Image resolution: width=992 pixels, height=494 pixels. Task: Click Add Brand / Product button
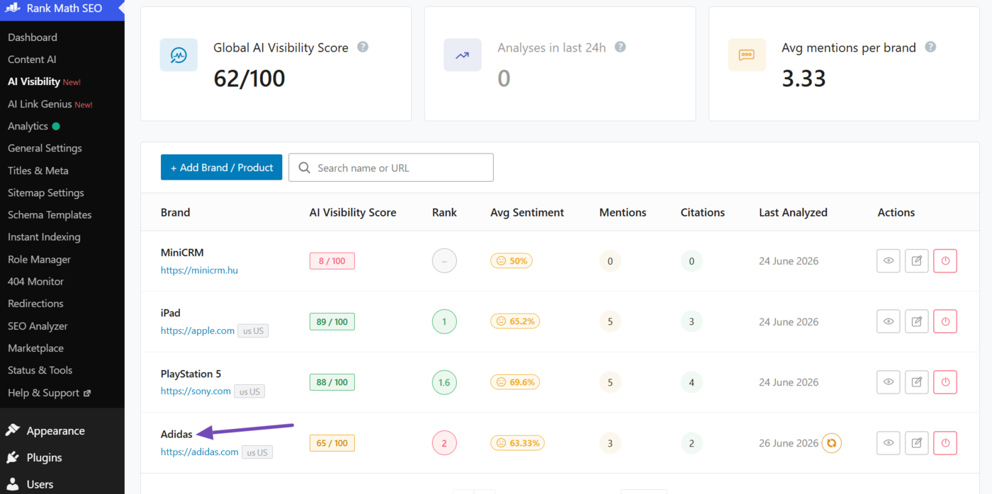tap(221, 168)
